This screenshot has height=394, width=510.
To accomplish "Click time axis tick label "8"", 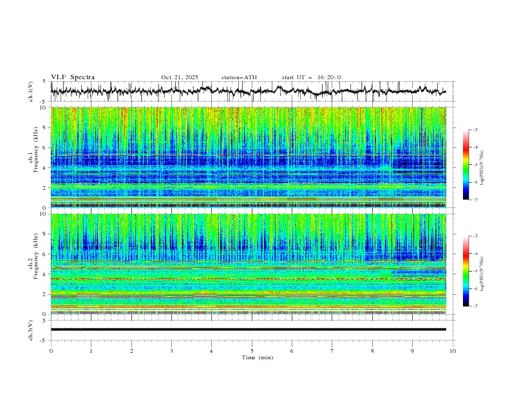I will 372,351.
